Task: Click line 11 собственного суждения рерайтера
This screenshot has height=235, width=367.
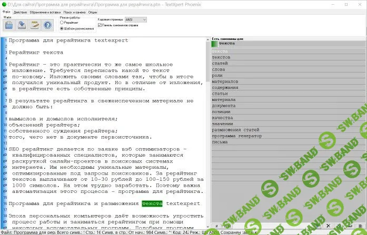Action: click(63, 131)
